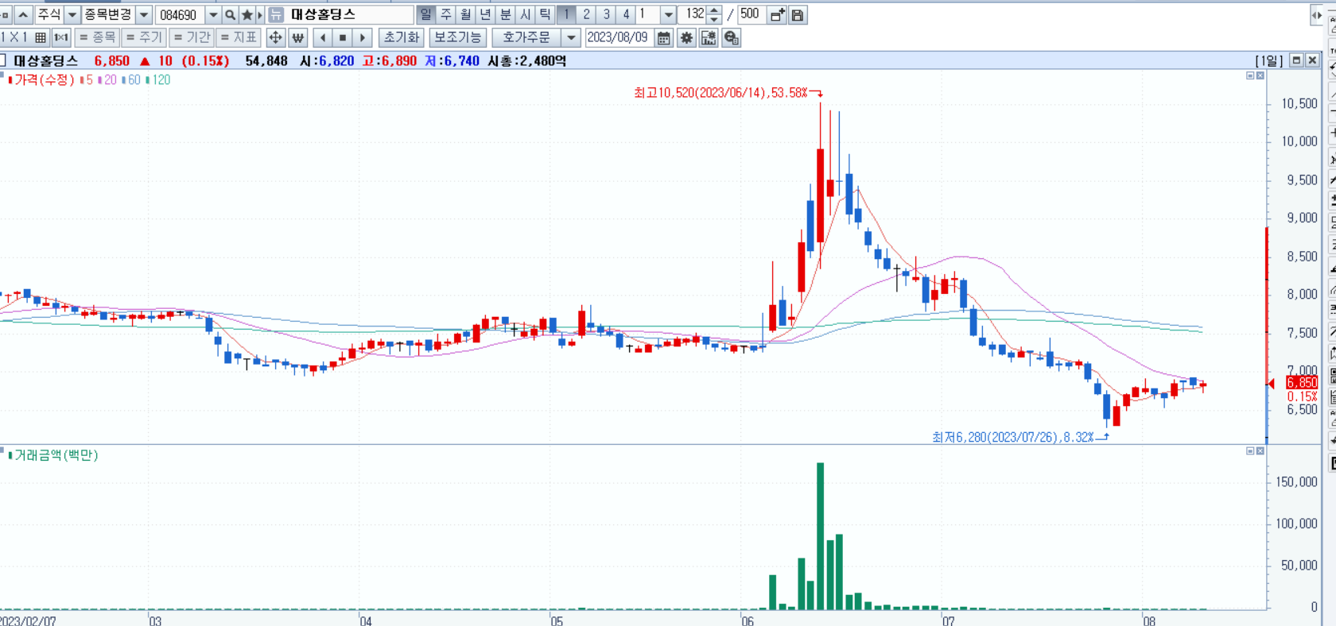
Task: Minimize the 거래금액 volume pane
Action: (x=1250, y=451)
